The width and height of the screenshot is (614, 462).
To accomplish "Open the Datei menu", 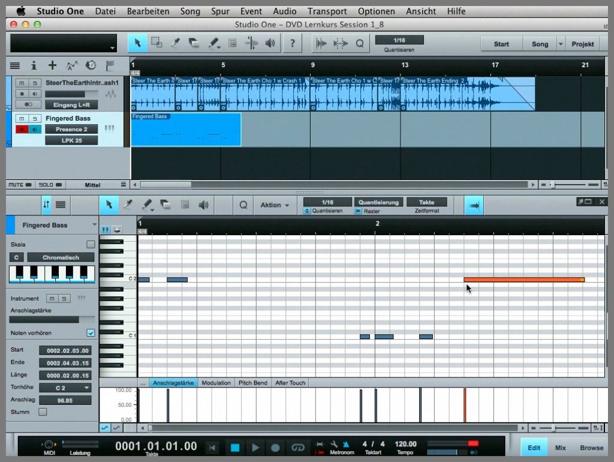I will 106,11.
